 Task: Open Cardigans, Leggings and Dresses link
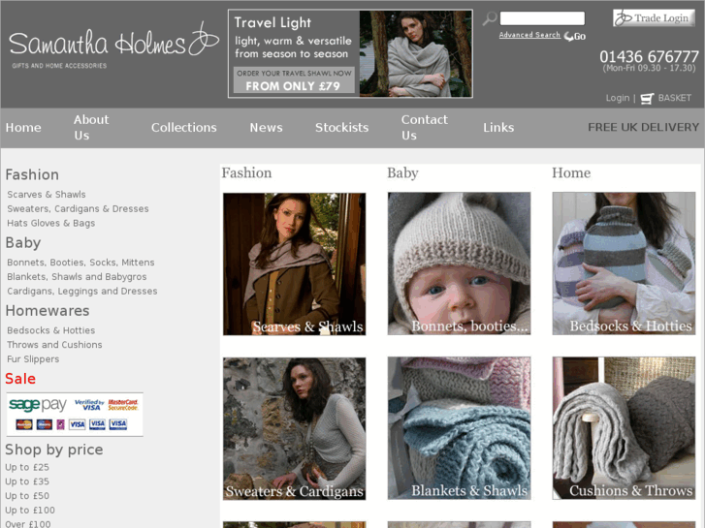[x=81, y=292]
